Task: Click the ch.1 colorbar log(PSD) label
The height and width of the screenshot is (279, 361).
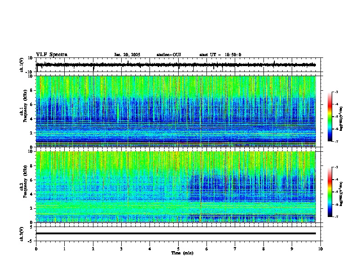Action: tap(341, 119)
